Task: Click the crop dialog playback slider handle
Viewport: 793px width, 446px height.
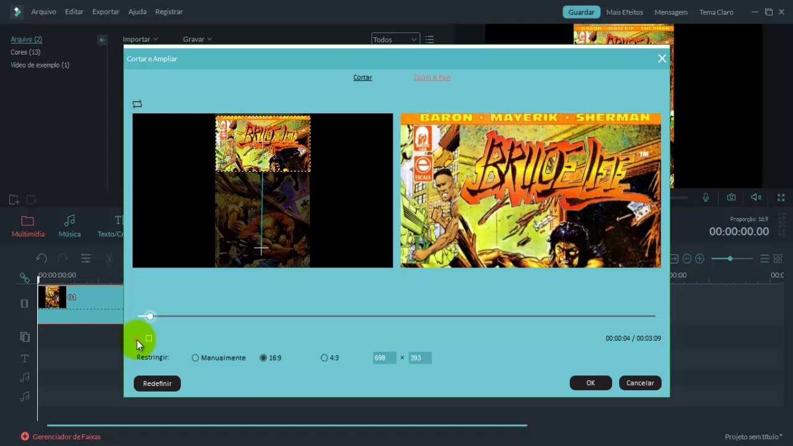Action: 150,317
